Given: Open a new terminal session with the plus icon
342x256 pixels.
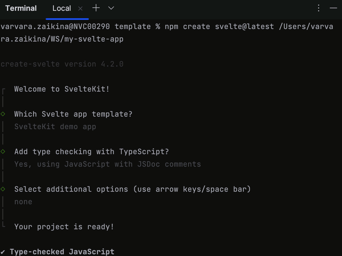Looking at the screenshot, I should [x=96, y=8].
